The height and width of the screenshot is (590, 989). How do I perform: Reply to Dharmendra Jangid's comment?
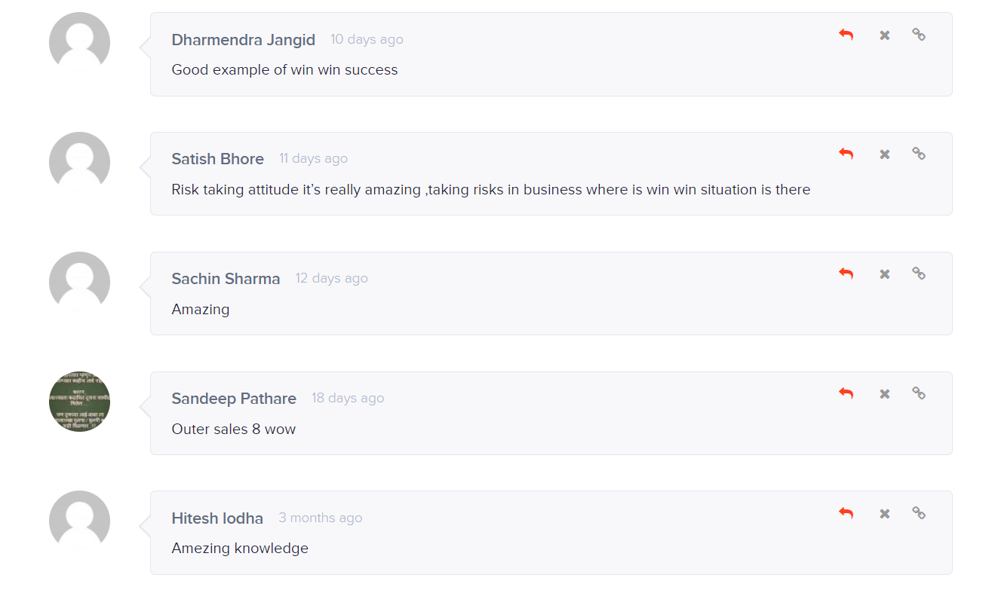point(846,35)
